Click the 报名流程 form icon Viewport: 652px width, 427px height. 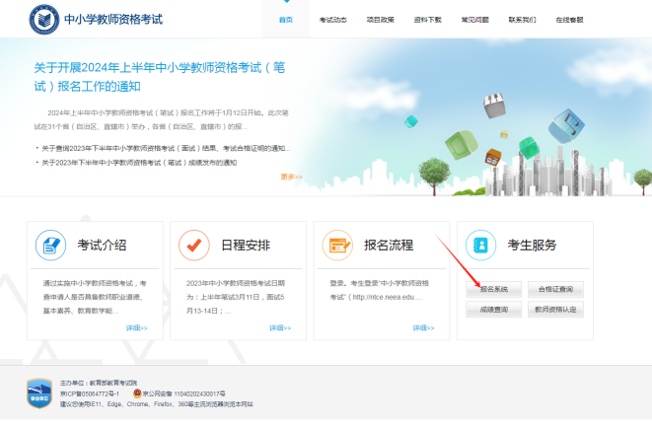coord(337,246)
